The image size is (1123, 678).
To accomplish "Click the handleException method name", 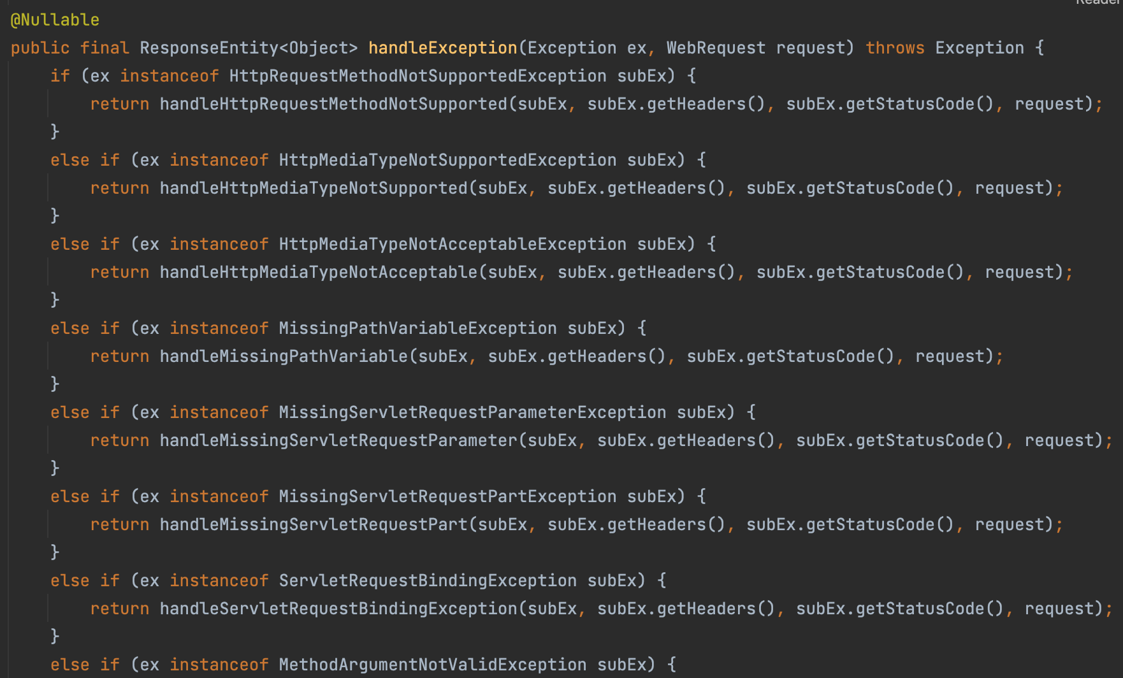I will click(x=442, y=47).
